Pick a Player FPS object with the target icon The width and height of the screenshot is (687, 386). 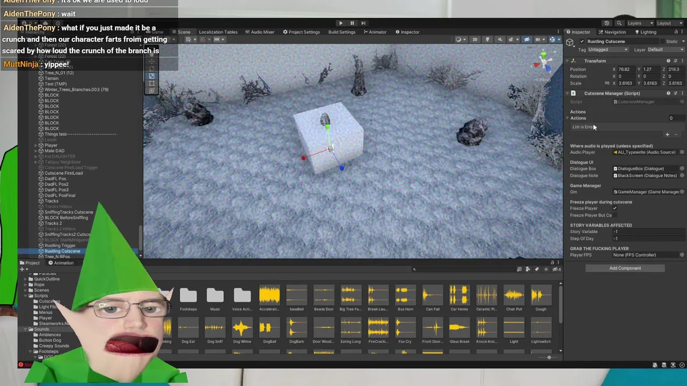682,255
